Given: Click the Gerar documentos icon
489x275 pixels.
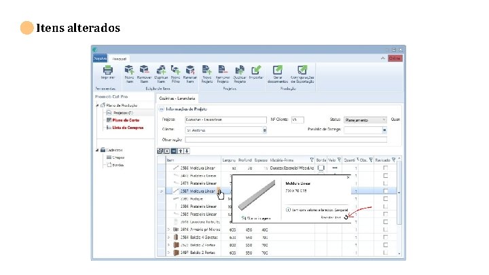Looking at the screenshot, I should (277, 70).
